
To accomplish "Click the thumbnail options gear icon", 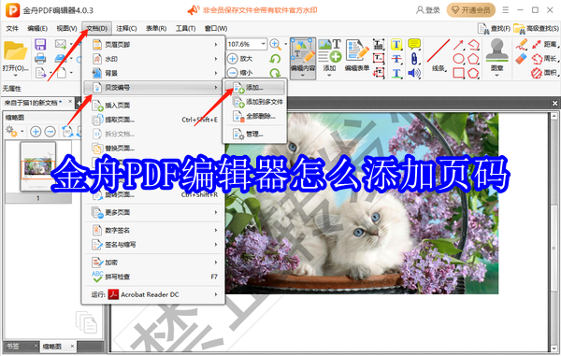I will (x=12, y=132).
